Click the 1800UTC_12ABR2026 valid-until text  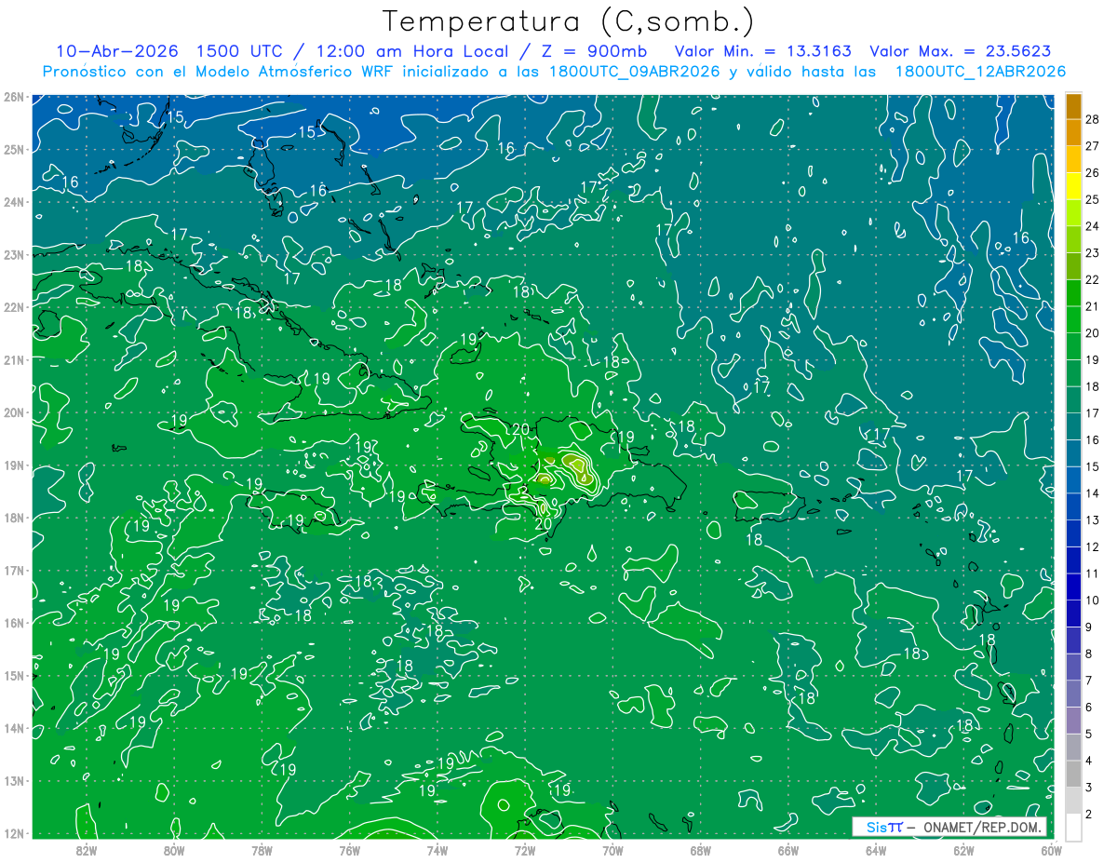click(x=980, y=72)
